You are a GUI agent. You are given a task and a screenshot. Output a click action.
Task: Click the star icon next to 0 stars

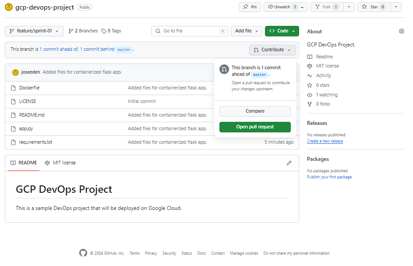[x=310, y=85]
